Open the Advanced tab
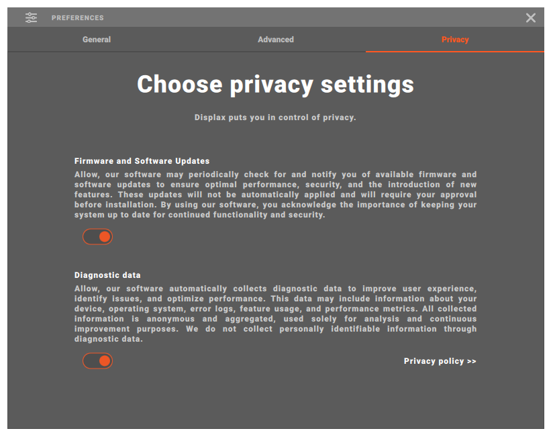Viewport: 551px width, 437px height. pyautogui.click(x=276, y=40)
